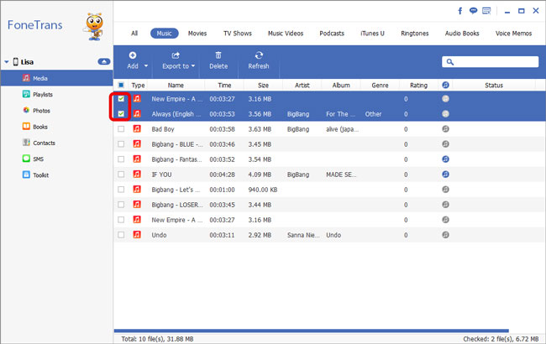Open the Add dropdown arrow

point(146,65)
